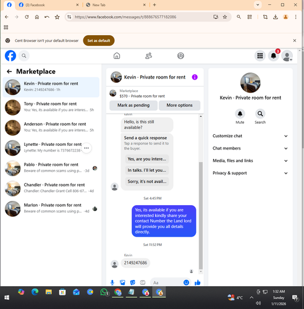Viewport: 304px width, 309px height.
Task: Open Lynette chat more options ellipsis
Action: 87,148
